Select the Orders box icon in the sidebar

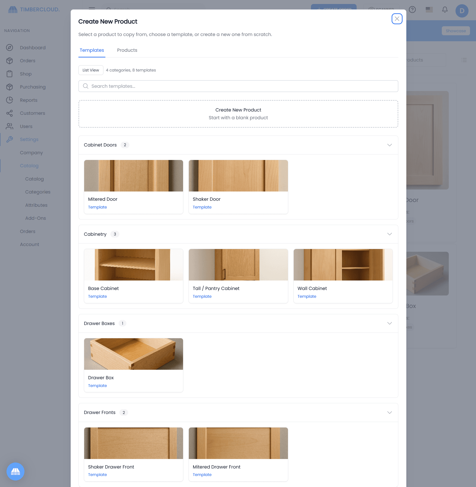point(10,60)
